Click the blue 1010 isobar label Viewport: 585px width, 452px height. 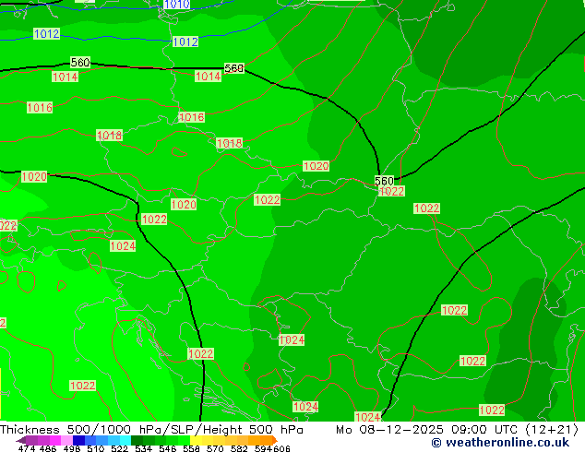point(177,4)
